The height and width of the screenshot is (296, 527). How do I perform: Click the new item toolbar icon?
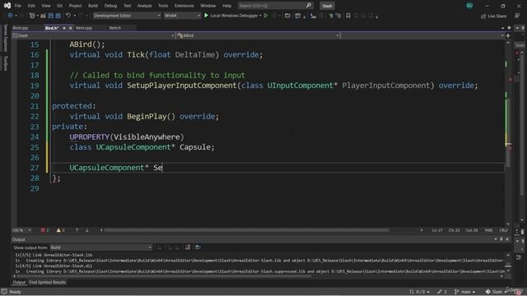coord(32,16)
